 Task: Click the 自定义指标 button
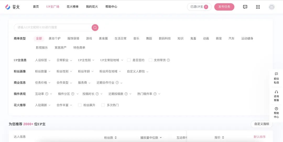click(x=262, y=124)
